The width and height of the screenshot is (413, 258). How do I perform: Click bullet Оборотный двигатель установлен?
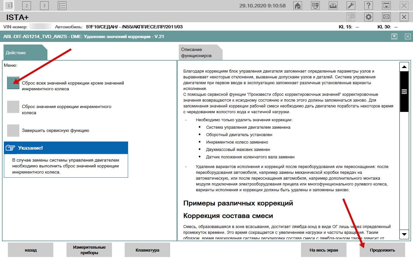tap(239, 135)
